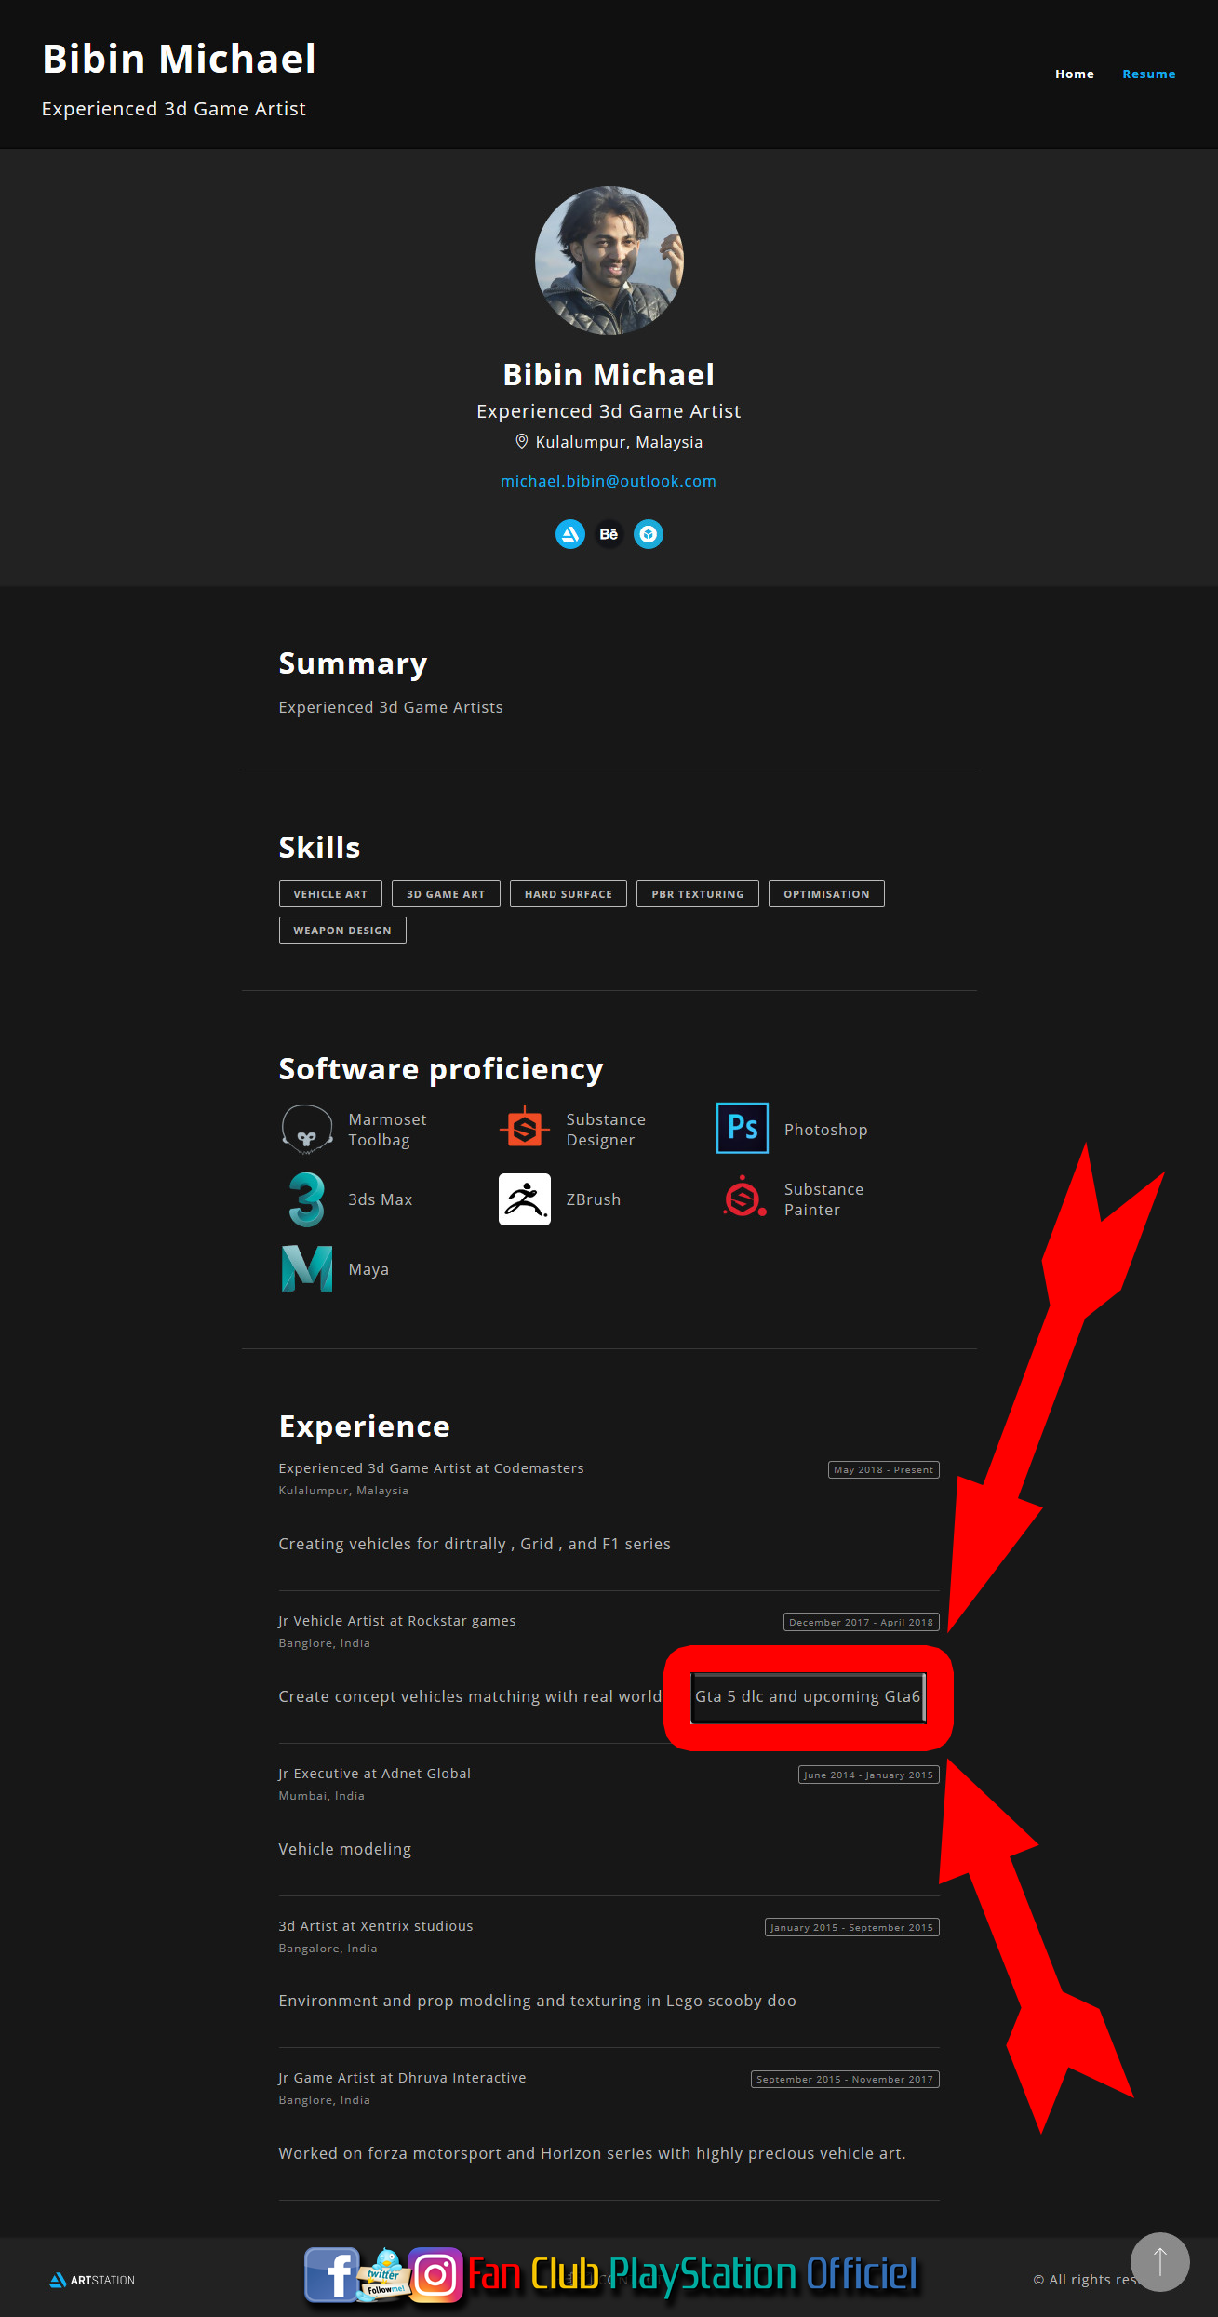The width and height of the screenshot is (1218, 2317).
Task: Click the January 2015 - September 2015 date badge
Action: tap(851, 1927)
